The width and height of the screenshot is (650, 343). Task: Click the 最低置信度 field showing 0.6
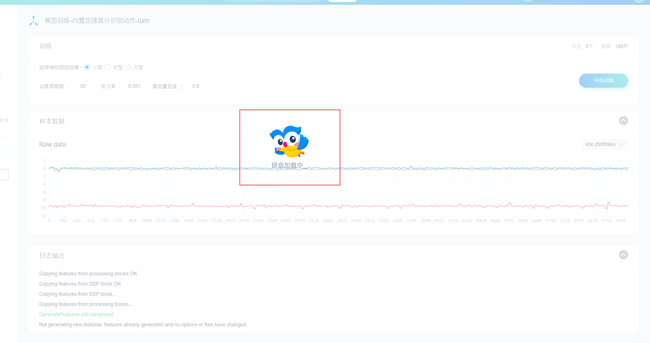point(196,86)
